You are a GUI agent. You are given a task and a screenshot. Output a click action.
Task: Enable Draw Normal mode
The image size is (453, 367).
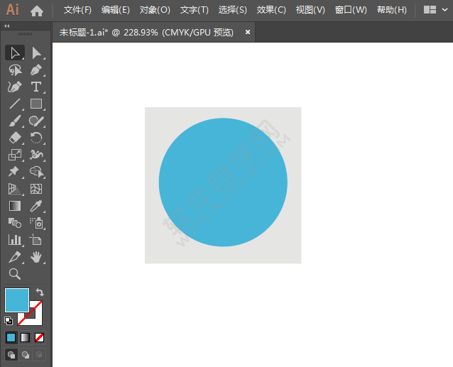click(11, 355)
